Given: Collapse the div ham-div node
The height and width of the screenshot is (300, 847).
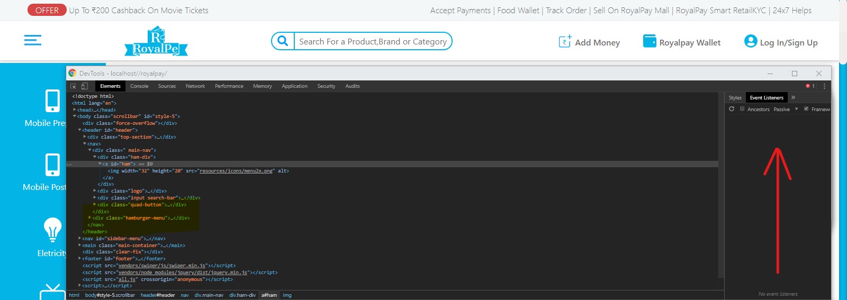Looking at the screenshot, I should pos(95,157).
